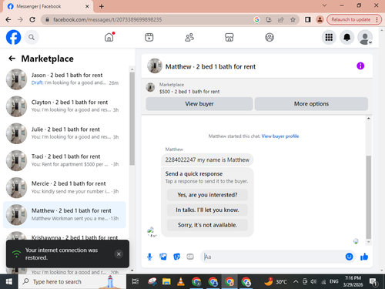Send quick response 'Sorry, it's not available.'
This screenshot has width=385, height=289.
[x=207, y=225]
